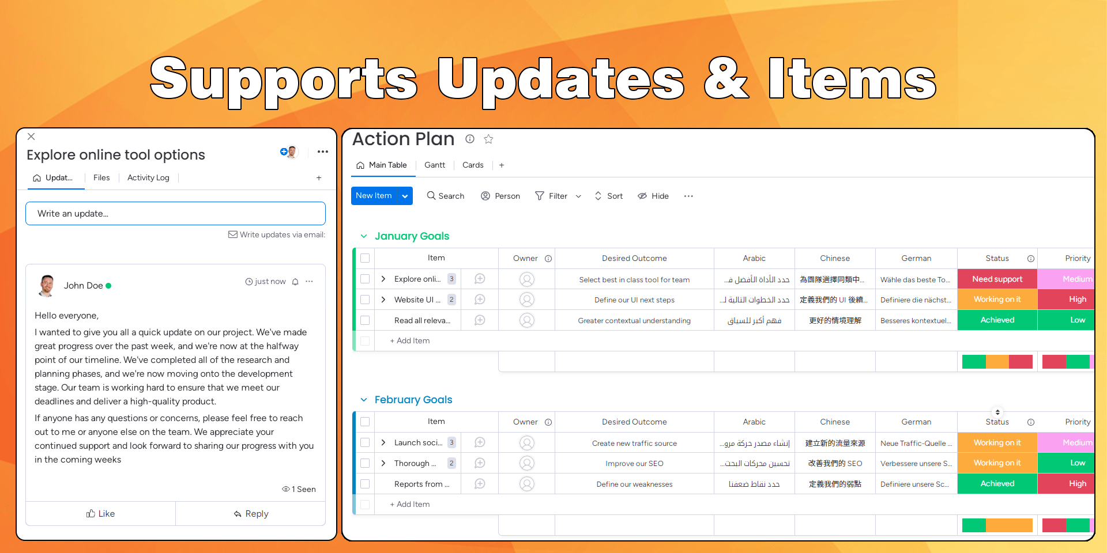
Task: Open the Sort options
Action: coord(609,196)
